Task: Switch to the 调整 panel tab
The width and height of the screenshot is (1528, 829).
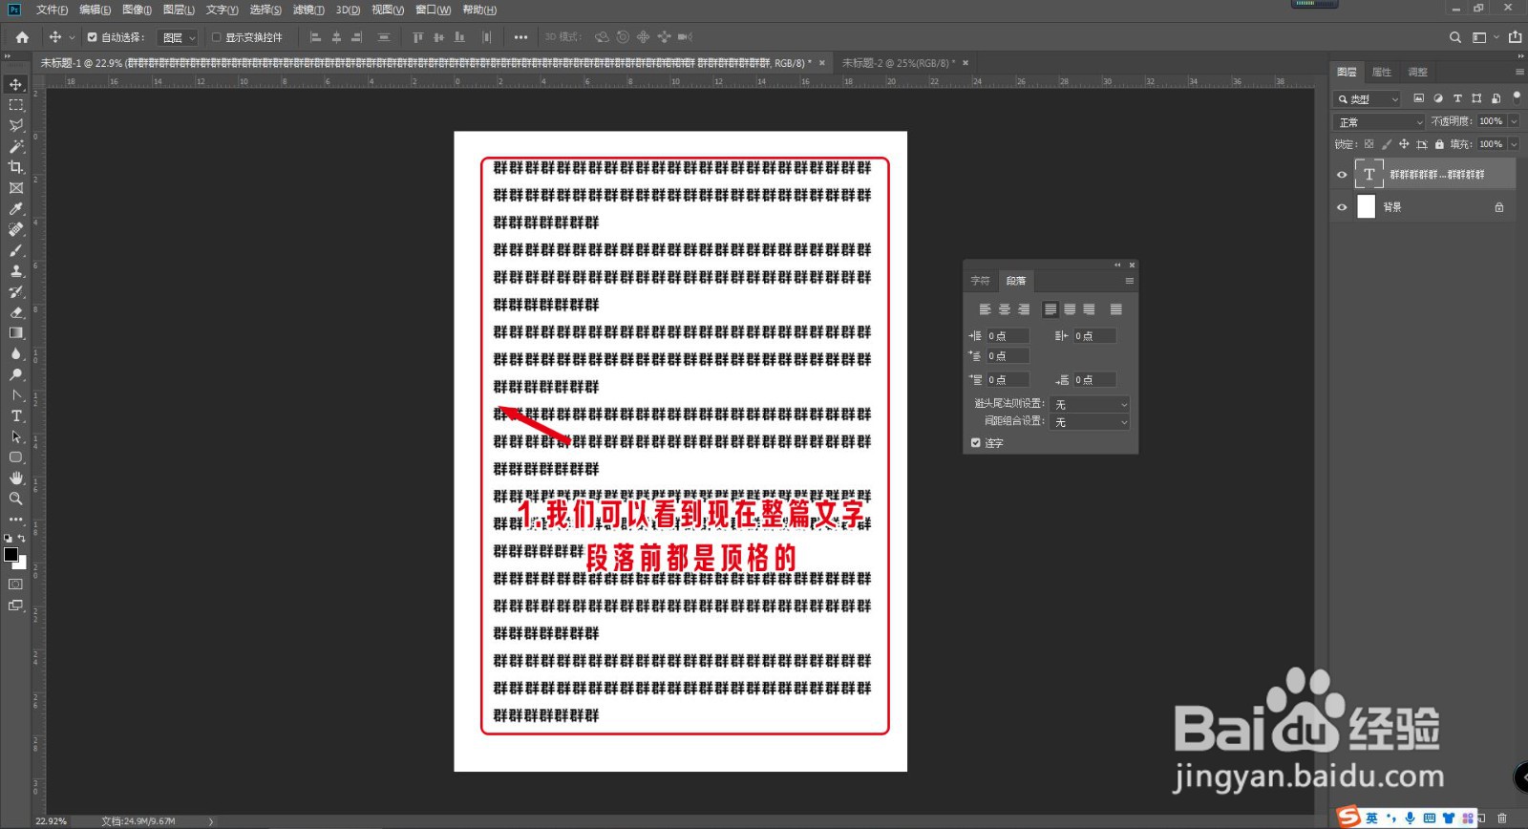Action: click(1418, 72)
